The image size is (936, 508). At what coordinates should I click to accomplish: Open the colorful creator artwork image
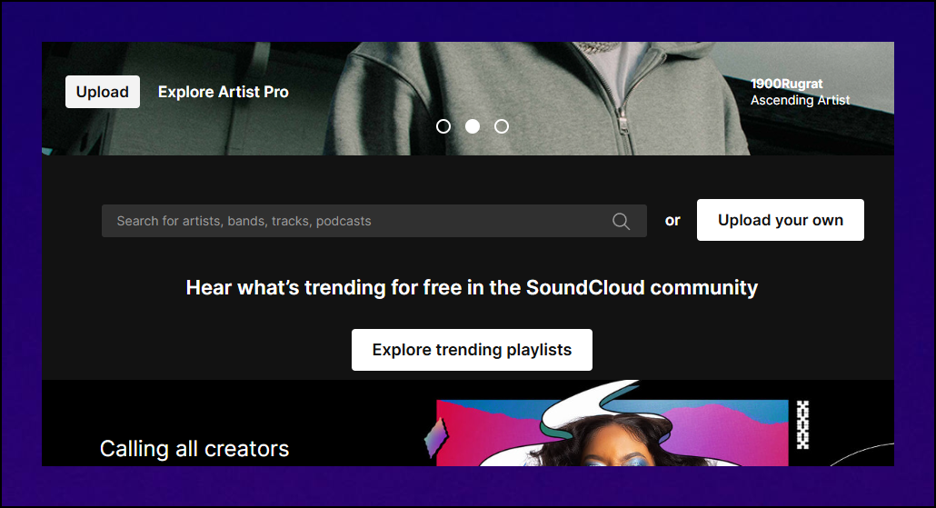pyautogui.click(x=612, y=425)
